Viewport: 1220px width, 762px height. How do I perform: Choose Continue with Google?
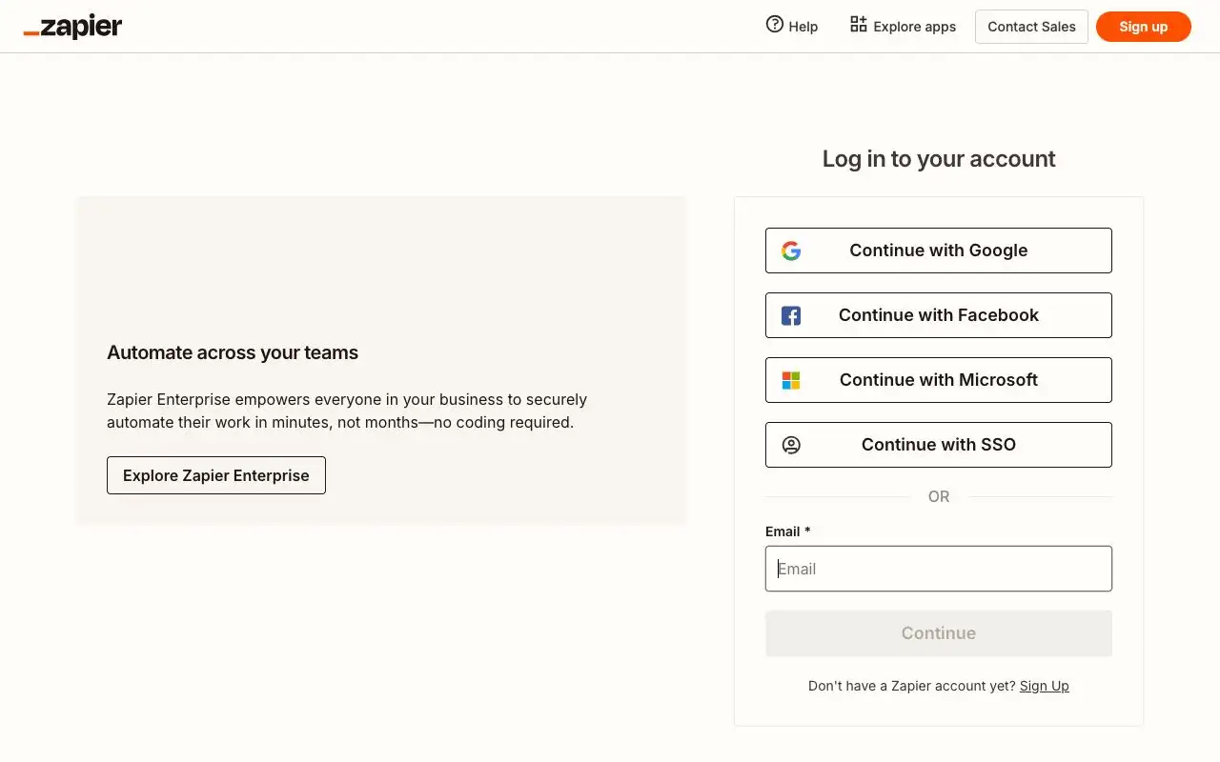click(x=939, y=251)
